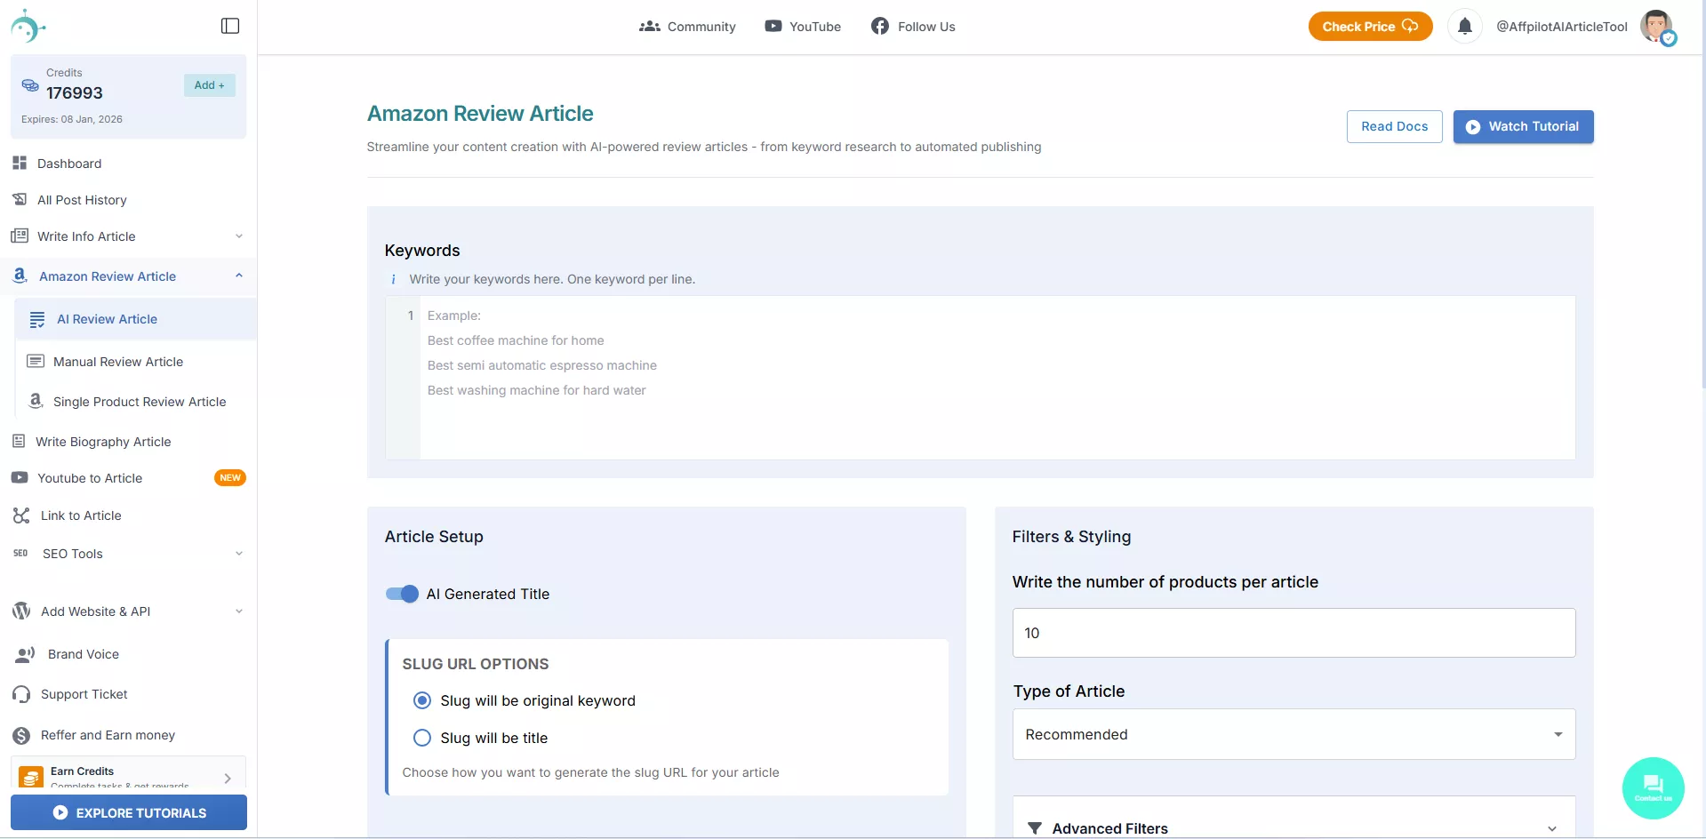
Task: Toggle the AI Generated Title switch
Action: pyautogui.click(x=402, y=594)
